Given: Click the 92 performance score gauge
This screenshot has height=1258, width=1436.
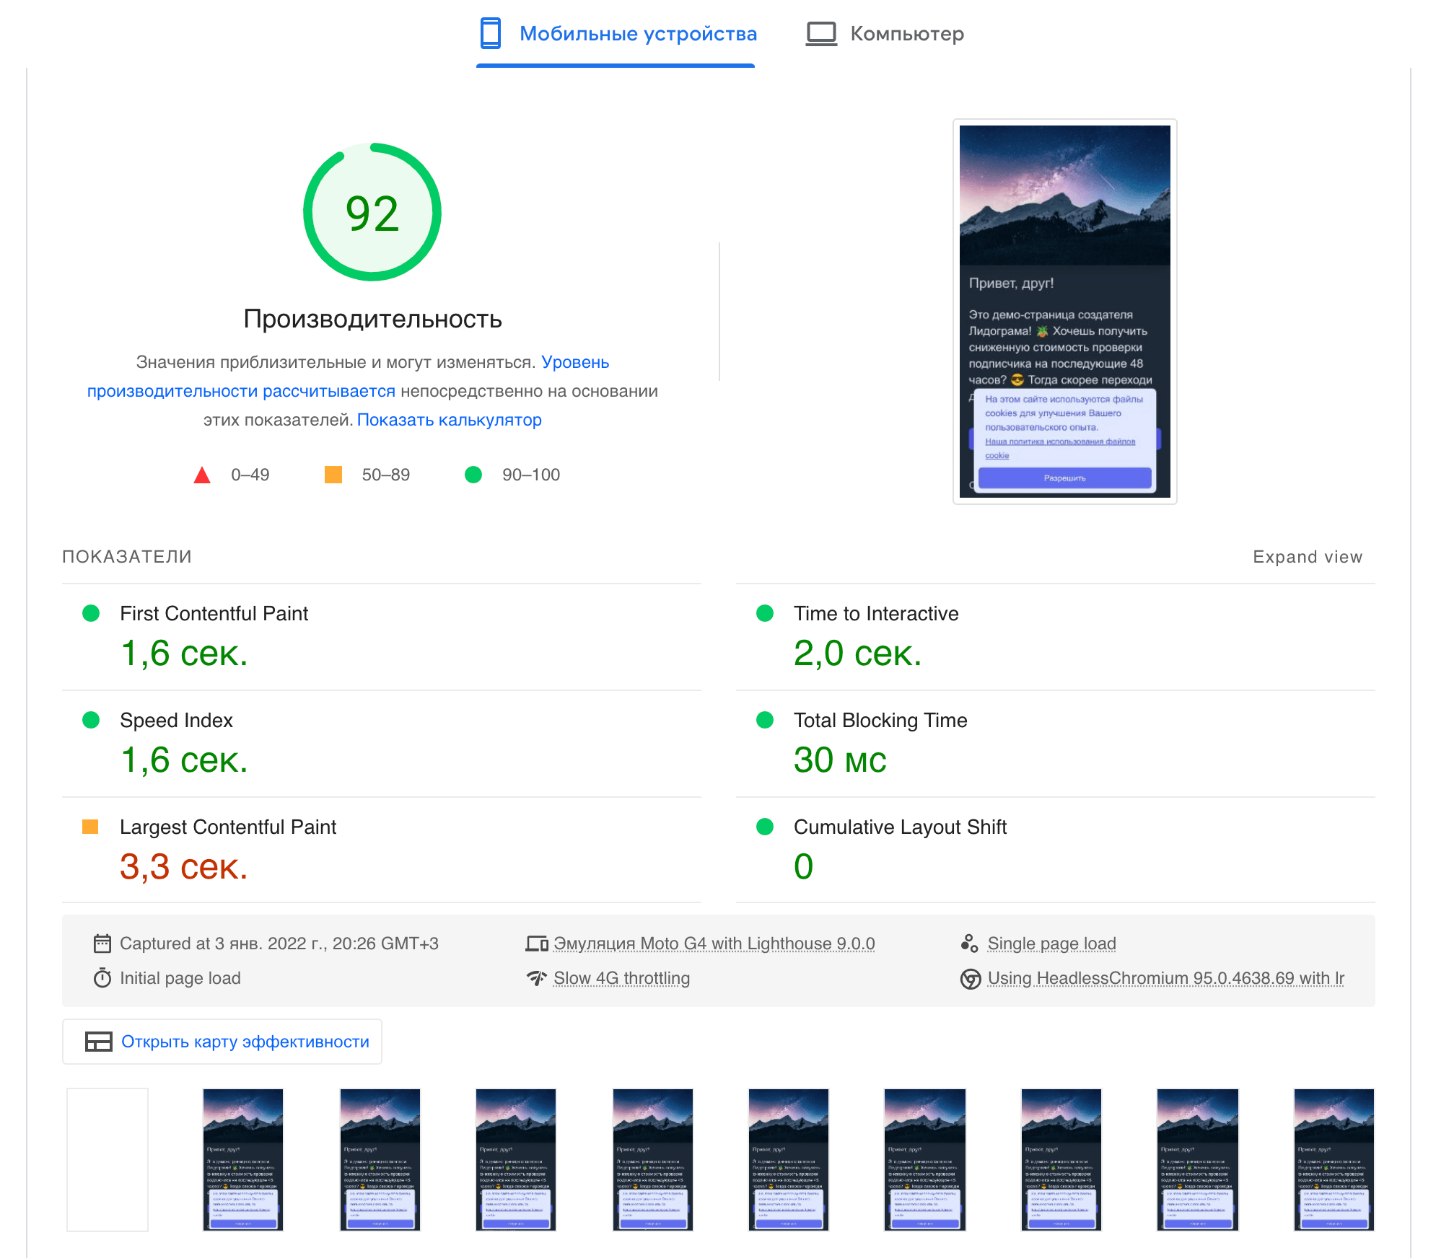Looking at the screenshot, I should coord(372,215).
